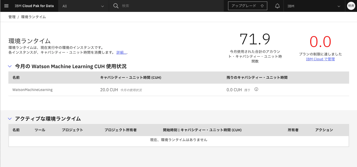The image size is (357, 167).
Task: Click 今月の使用状況 label beside 20.0 CUH
Action: pyautogui.click(x=131, y=90)
